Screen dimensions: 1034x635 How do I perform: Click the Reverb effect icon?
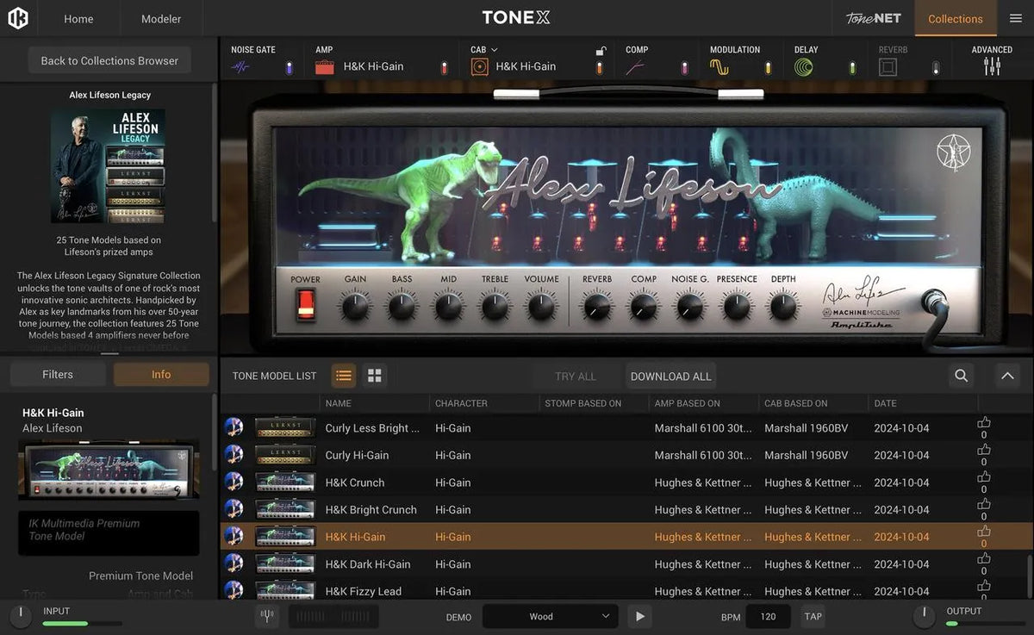click(888, 65)
